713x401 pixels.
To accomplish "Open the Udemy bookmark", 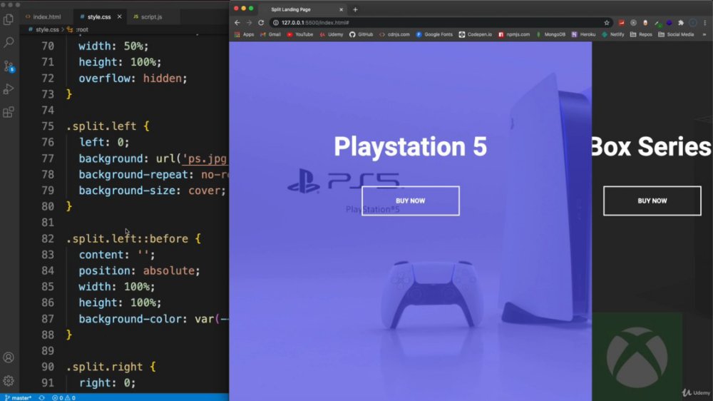I will (332, 34).
